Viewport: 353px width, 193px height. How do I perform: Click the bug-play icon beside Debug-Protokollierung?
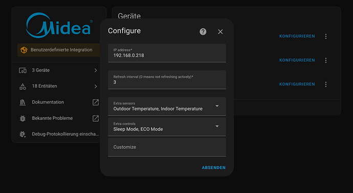(x=23, y=134)
